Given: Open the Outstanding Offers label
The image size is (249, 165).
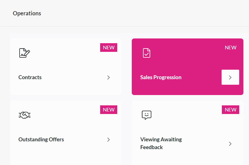Looking at the screenshot, I should click(41, 139).
